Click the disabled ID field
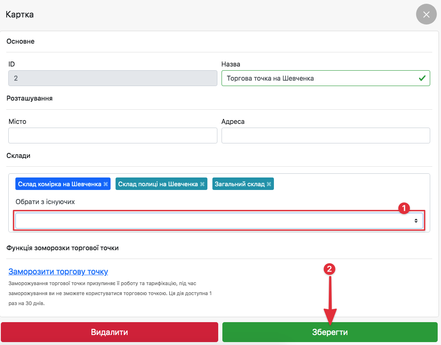Screen dimensions: 441x345 click(113, 78)
